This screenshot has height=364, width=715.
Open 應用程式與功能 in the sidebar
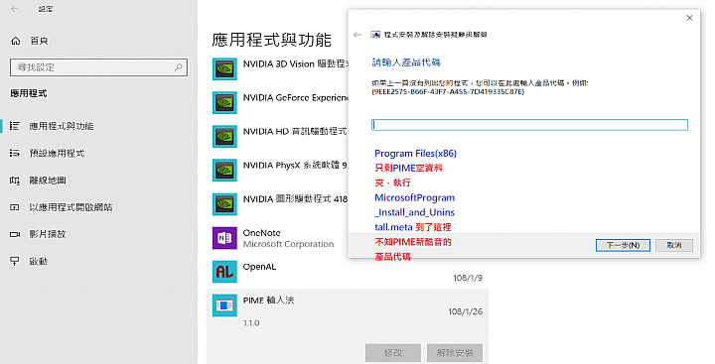(x=62, y=126)
